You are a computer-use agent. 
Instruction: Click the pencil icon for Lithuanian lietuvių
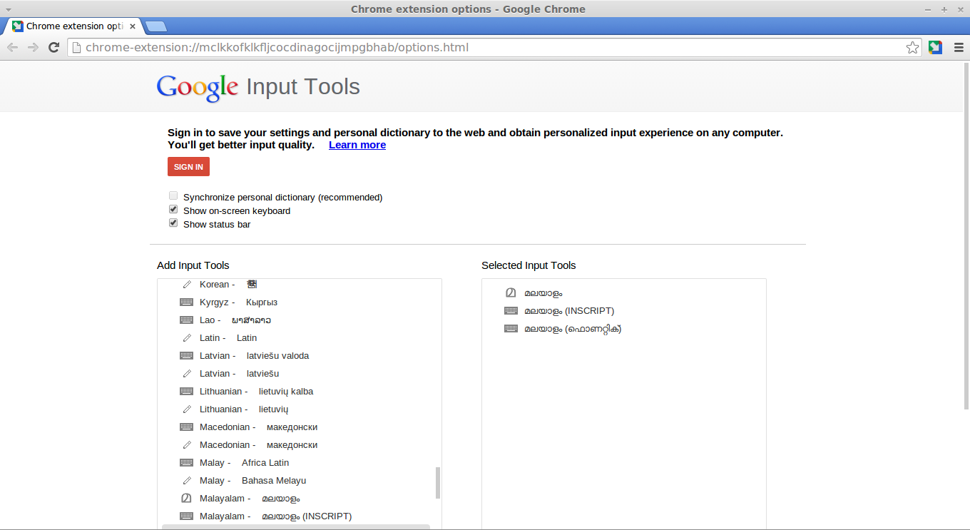point(187,409)
